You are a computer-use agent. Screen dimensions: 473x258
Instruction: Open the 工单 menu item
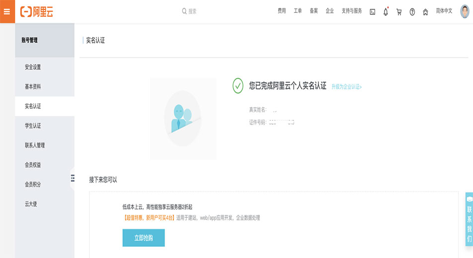[298, 11]
